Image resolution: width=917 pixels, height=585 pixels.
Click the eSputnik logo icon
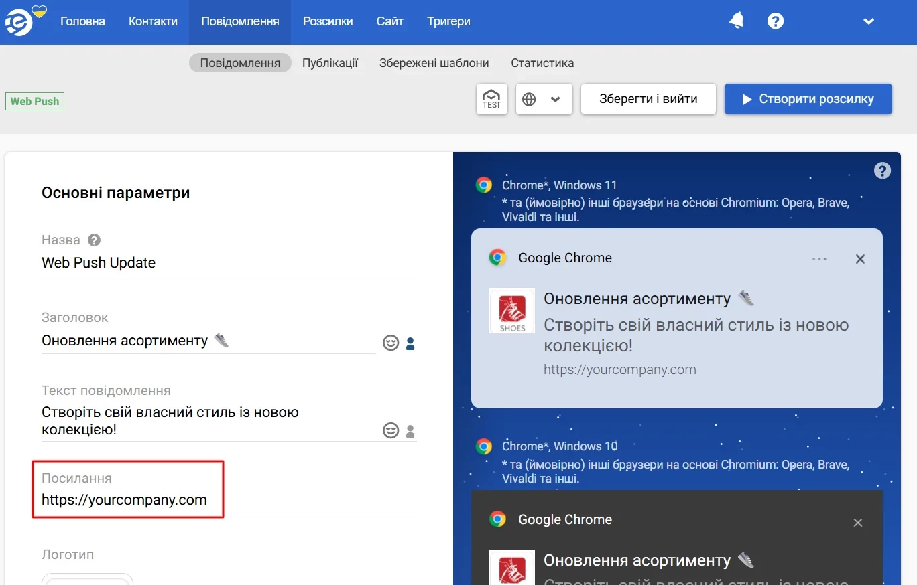[x=19, y=23]
